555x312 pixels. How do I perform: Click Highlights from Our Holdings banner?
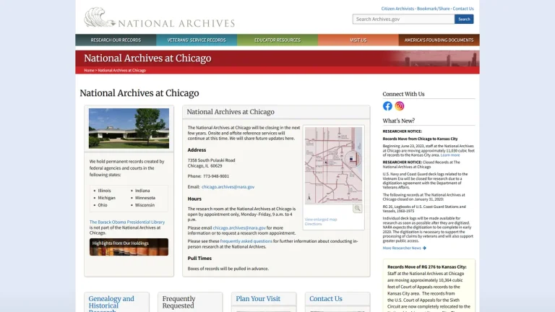click(x=129, y=247)
